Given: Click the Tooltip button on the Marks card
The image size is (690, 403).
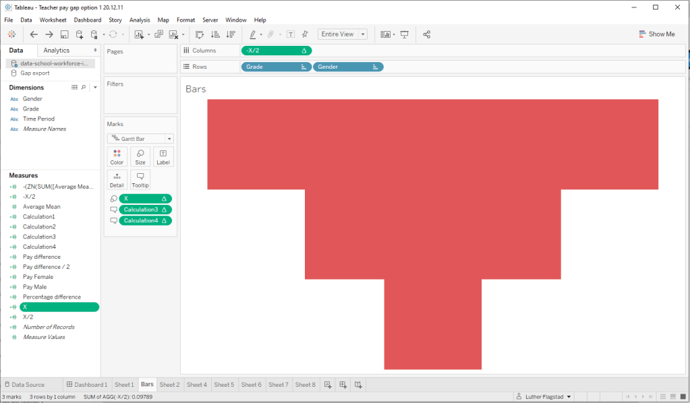Looking at the screenshot, I should click(x=140, y=180).
